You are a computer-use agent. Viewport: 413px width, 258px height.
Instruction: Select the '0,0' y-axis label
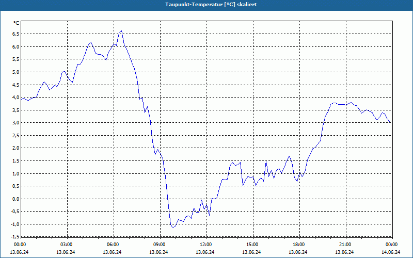pyautogui.click(x=16, y=199)
